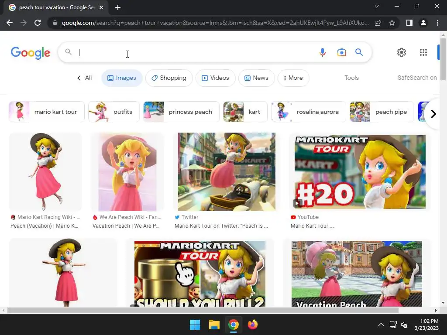
Task: Filter by rosalina aurora chip
Action: point(309,112)
